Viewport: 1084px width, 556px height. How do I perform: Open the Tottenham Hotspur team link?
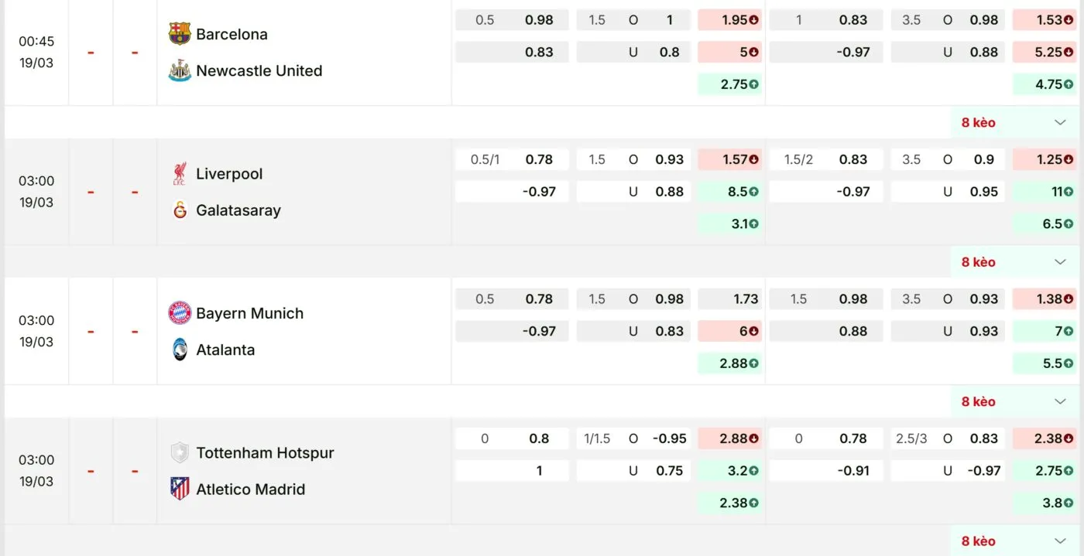pyautogui.click(x=265, y=452)
